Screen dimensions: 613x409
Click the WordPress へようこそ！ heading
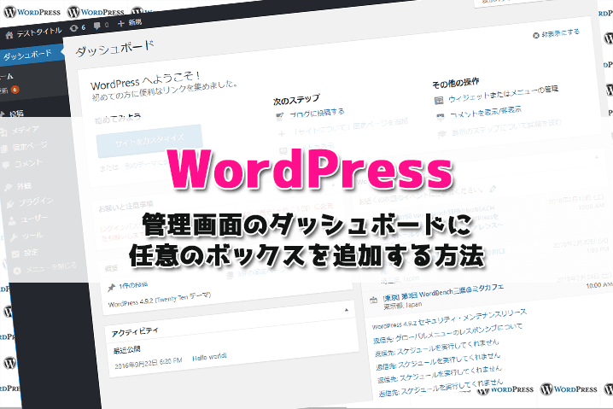pos(145,79)
